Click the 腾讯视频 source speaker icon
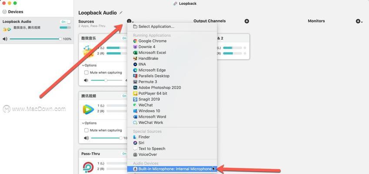This screenshot has height=174, width=369. click(x=86, y=138)
